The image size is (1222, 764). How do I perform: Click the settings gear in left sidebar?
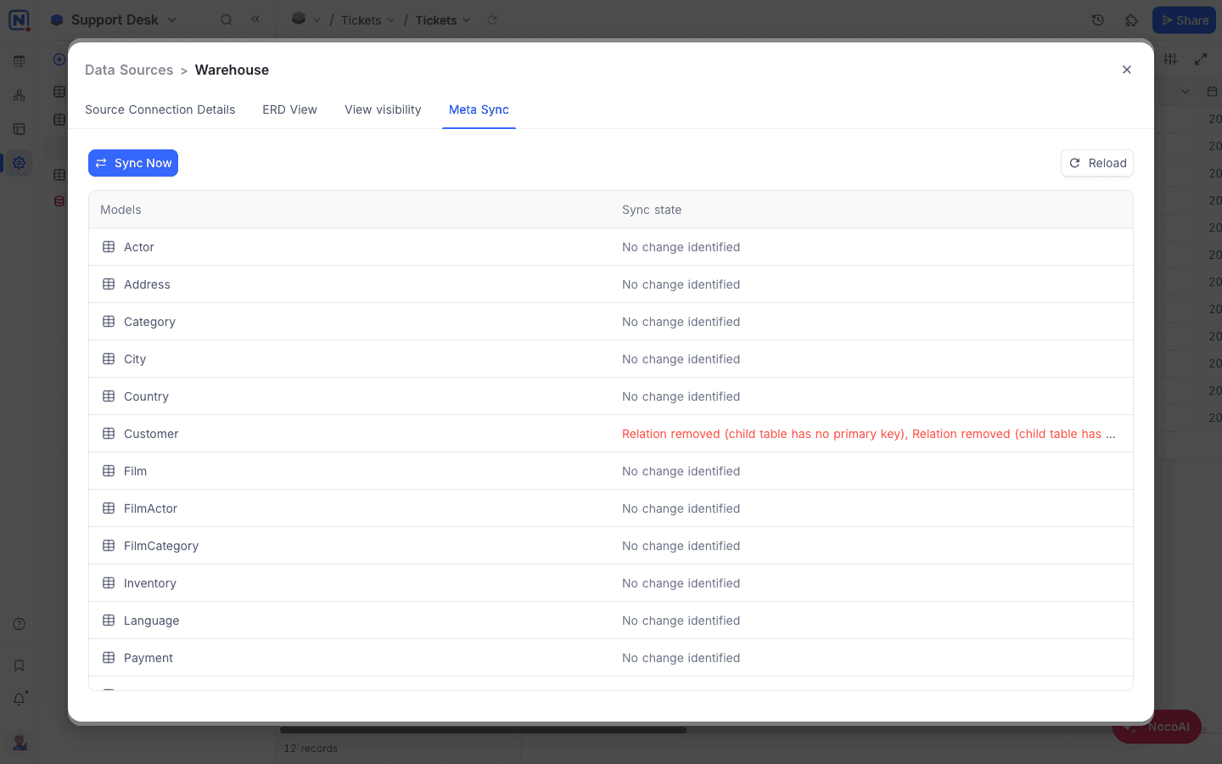[19, 163]
